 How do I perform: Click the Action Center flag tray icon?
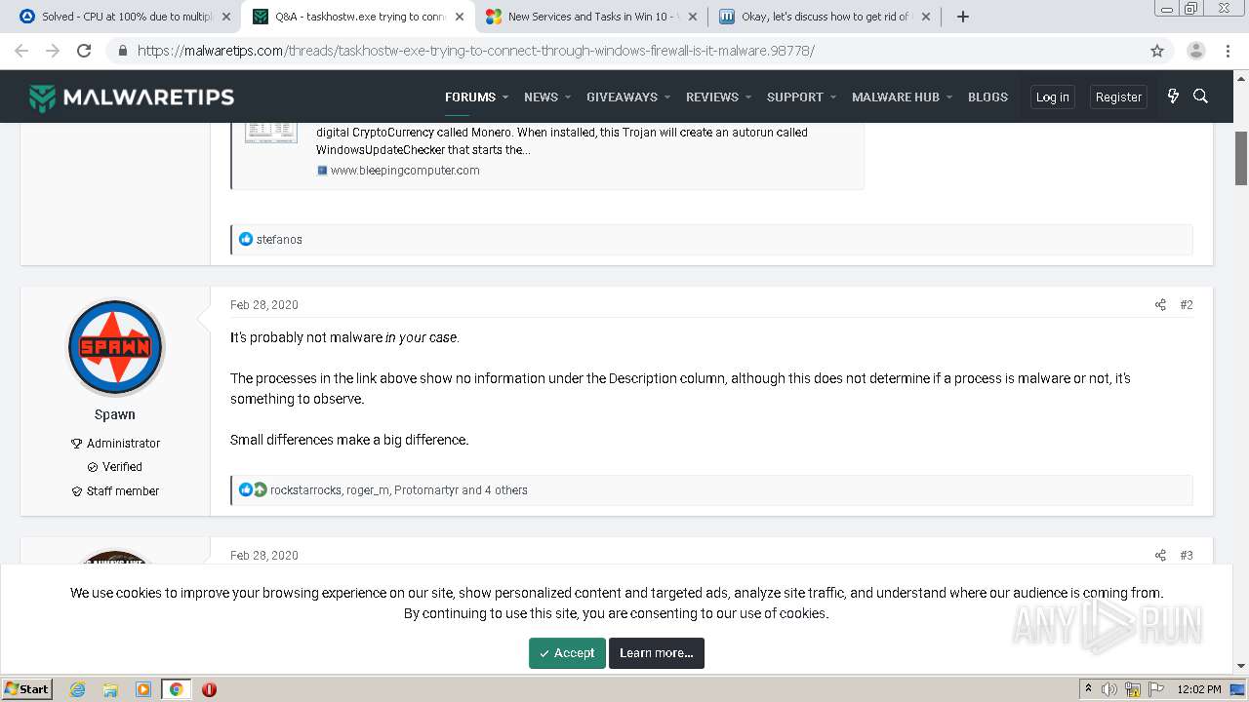[x=1156, y=689]
